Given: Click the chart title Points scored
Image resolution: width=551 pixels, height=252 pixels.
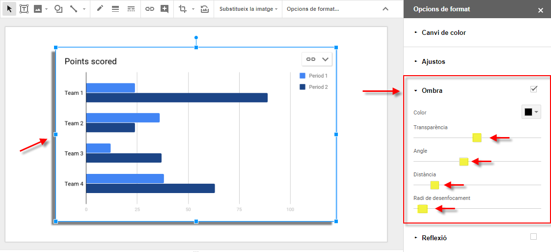Looking at the screenshot, I should coord(91,61).
